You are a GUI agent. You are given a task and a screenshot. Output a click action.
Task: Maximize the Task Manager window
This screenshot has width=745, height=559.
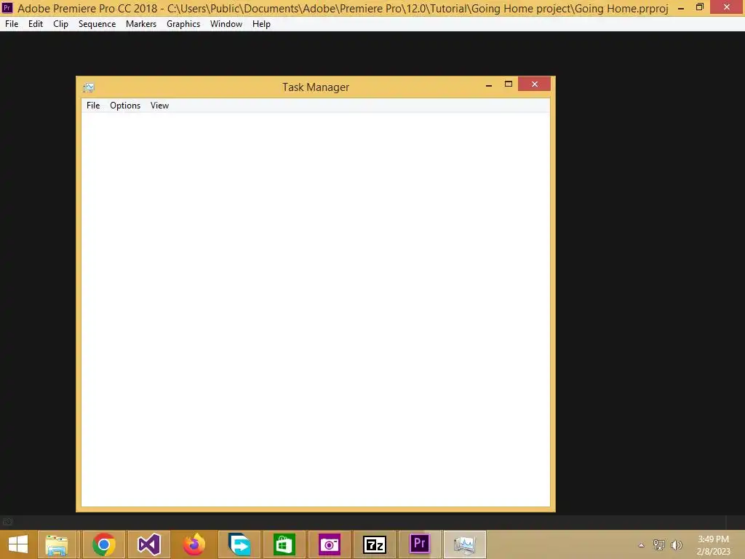coord(509,84)
